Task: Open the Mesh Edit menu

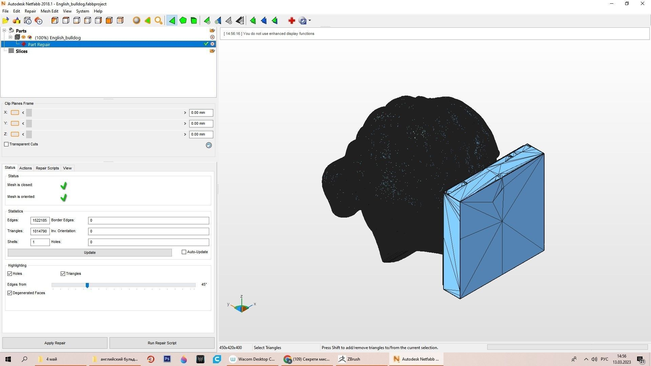Action: (49, 11)
